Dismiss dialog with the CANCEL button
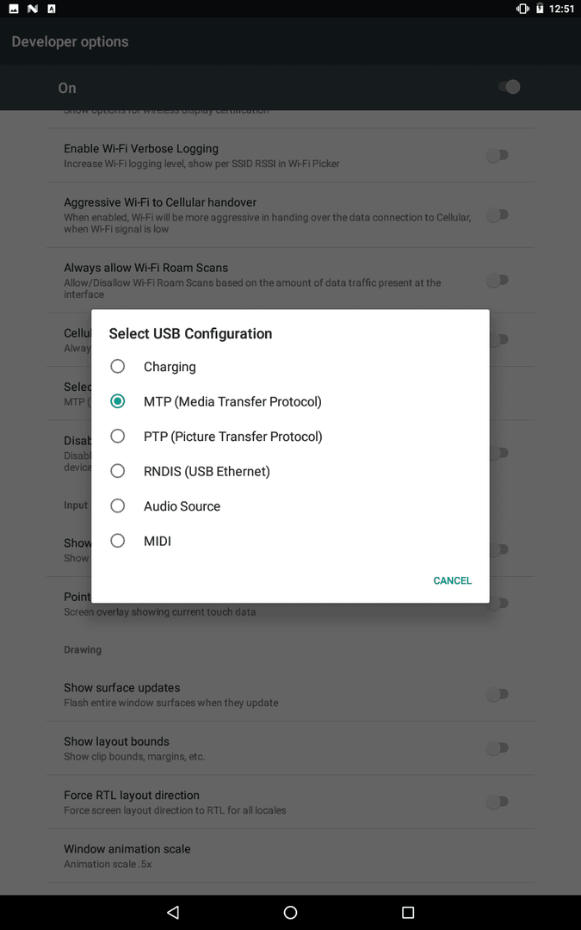Image resolution: width=581 pixels, height=930 pixels. [453, 580]
